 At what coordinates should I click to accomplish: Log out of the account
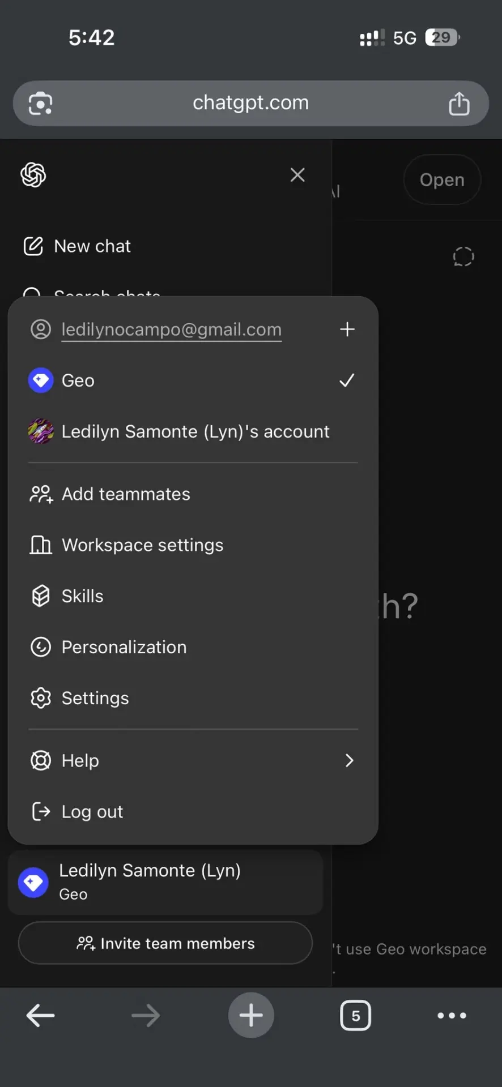[x=193, y=811]
